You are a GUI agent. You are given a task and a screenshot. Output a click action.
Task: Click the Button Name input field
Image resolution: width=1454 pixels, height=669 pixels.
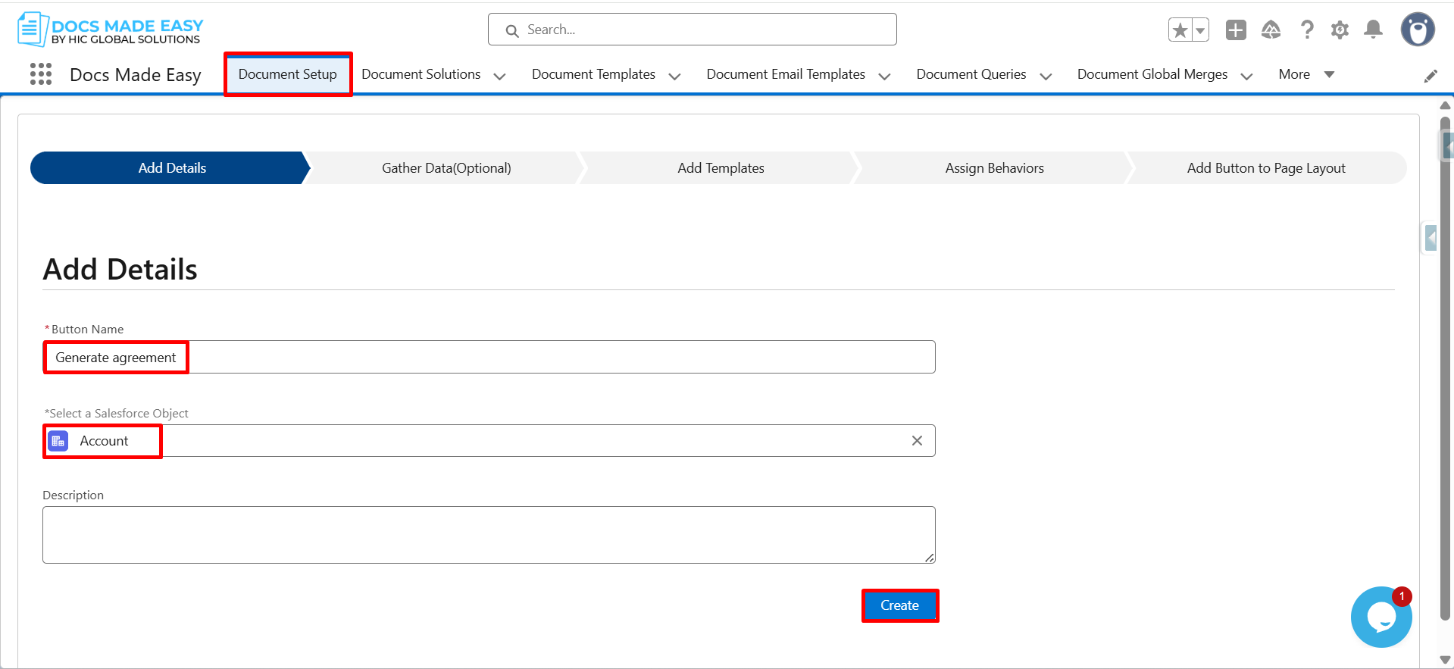530,357
